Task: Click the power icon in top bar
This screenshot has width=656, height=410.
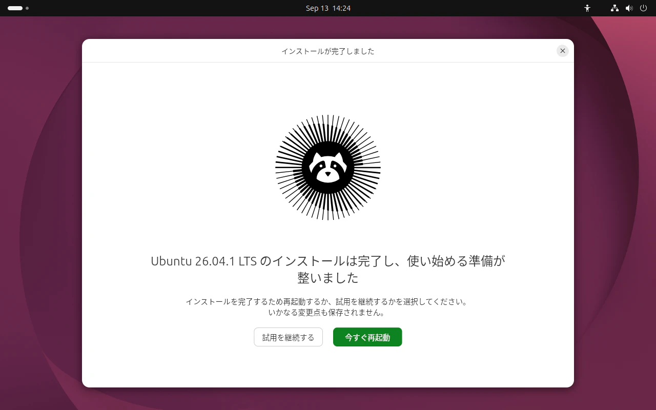Action: pos(644,8)
